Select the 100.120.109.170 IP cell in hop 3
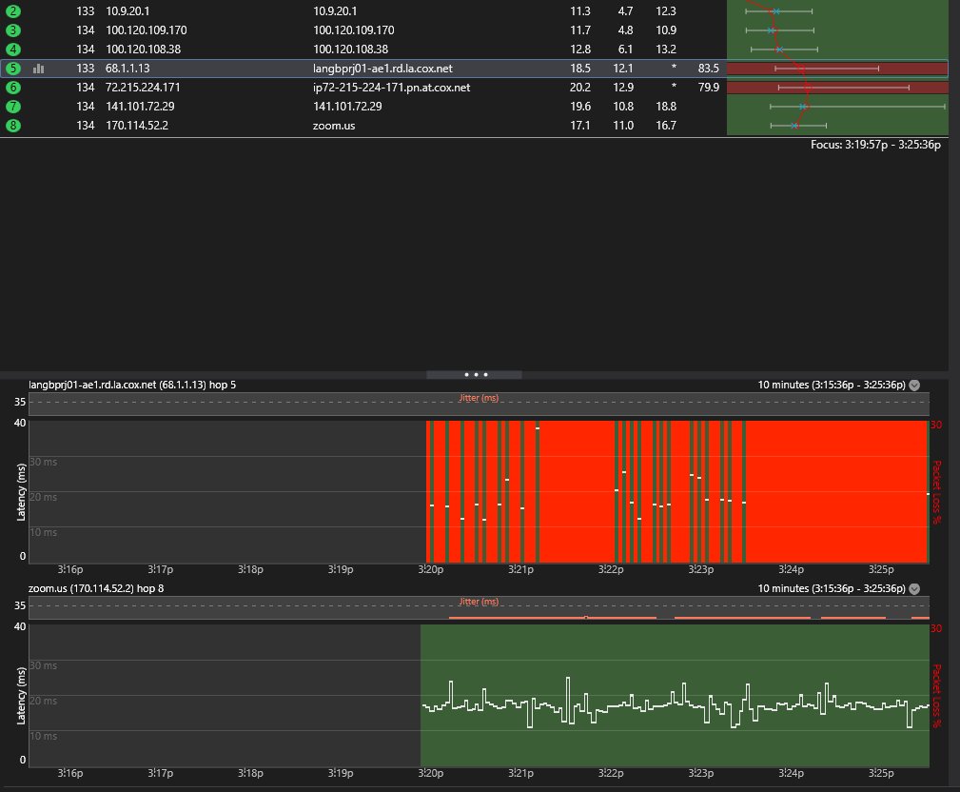 click(147, 30)
